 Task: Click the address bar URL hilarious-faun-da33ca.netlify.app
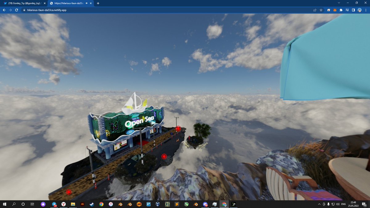(47, 10)
